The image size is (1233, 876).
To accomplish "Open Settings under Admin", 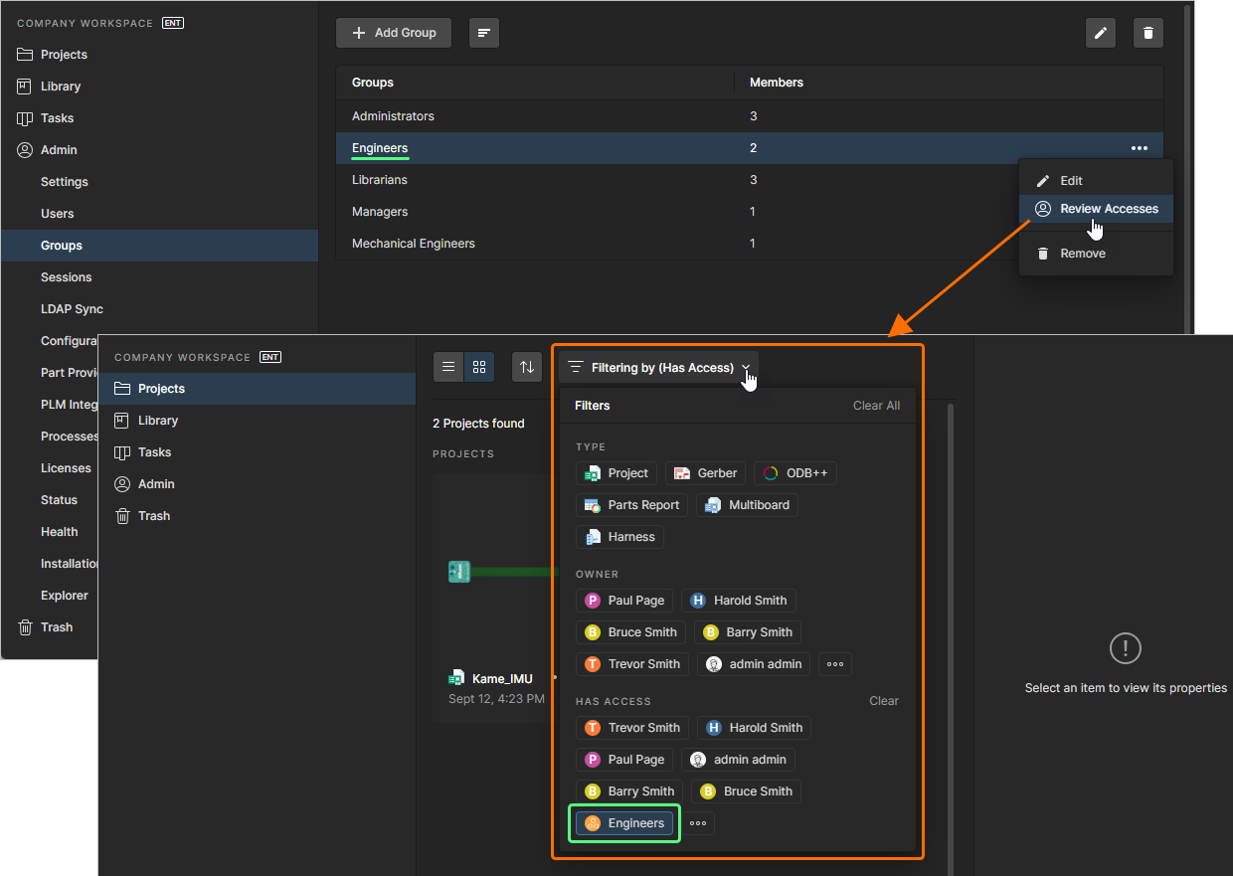I will (159, 182).
